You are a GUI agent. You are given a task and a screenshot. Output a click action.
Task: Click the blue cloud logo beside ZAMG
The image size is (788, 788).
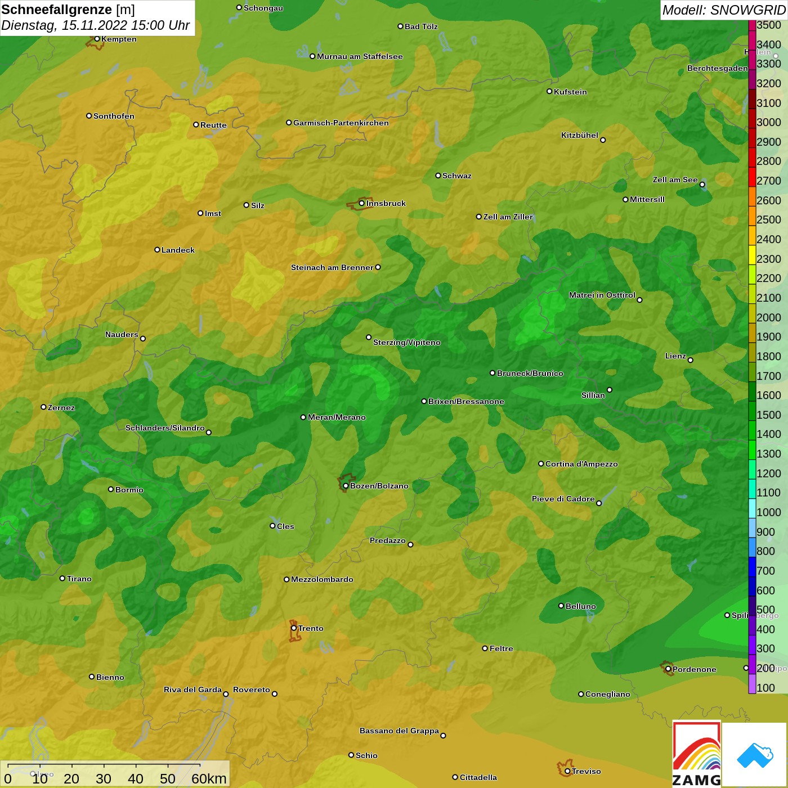click(755, 755)
